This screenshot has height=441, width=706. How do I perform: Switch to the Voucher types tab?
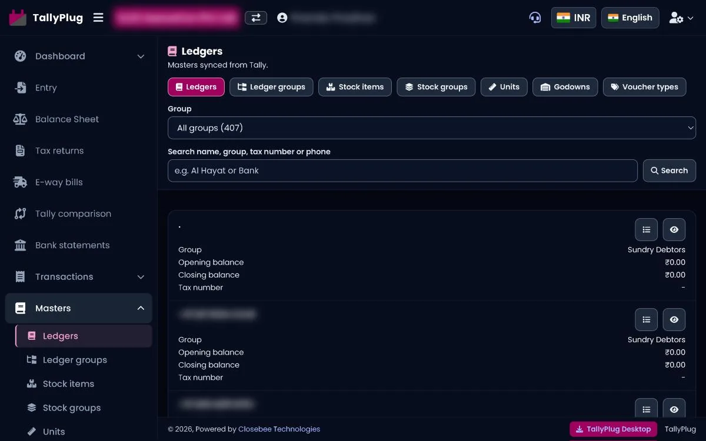coord(644,87)
